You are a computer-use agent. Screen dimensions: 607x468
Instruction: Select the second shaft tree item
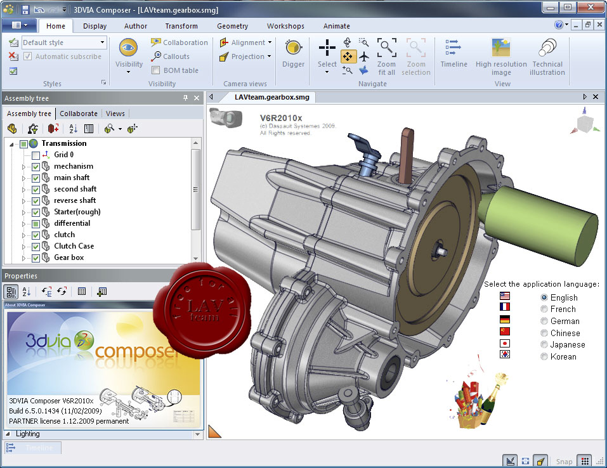pos(75,189)
